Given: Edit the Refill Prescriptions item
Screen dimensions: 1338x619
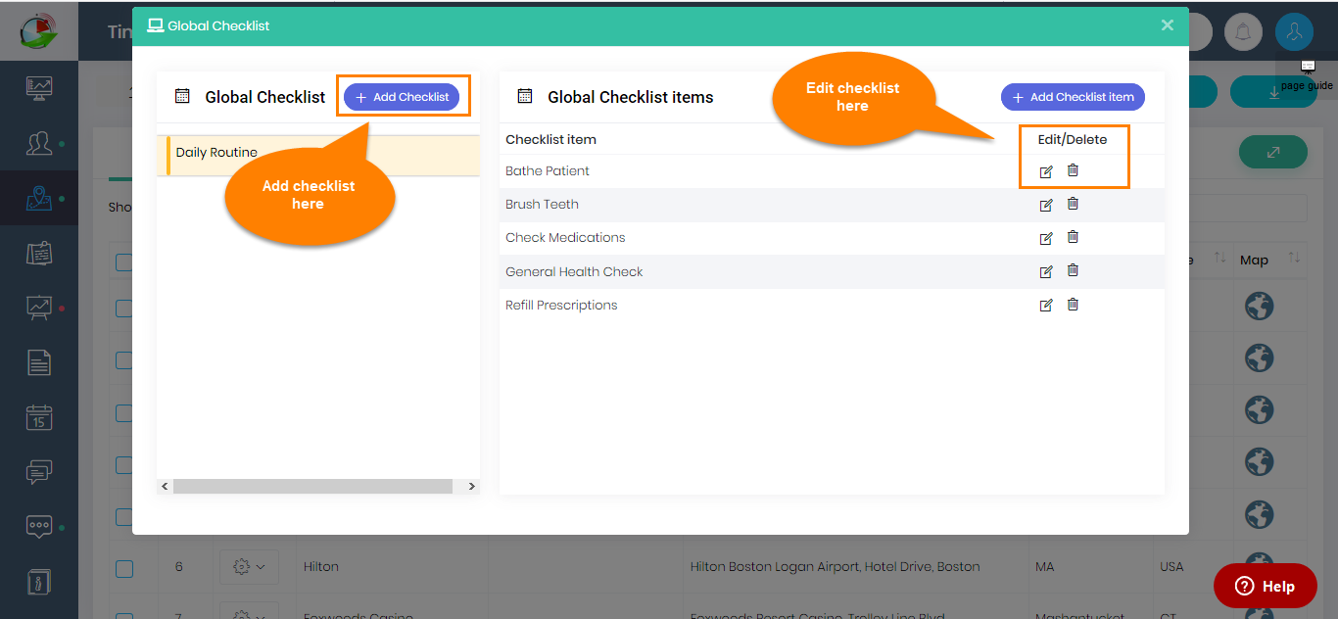Looking at the screenshot, I should click(x=1046, y=306).
